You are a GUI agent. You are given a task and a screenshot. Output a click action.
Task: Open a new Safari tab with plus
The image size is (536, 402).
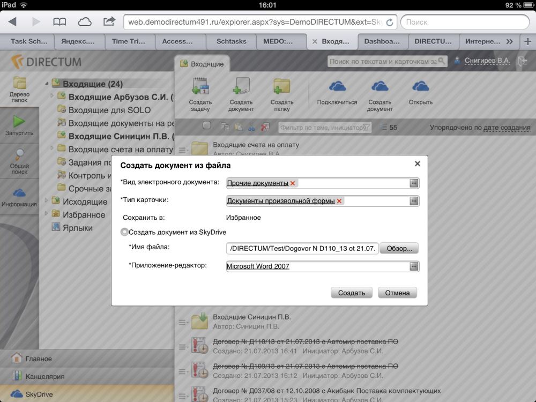(x=528, y=41)
